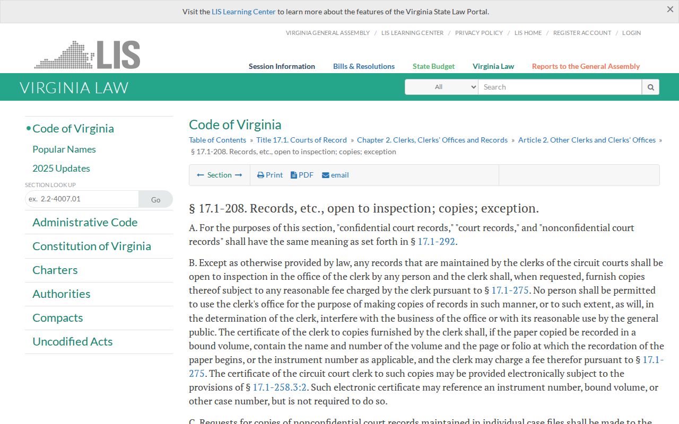Click the Print printer icon
The image size is (679, 424).
[x=260, y=175]
